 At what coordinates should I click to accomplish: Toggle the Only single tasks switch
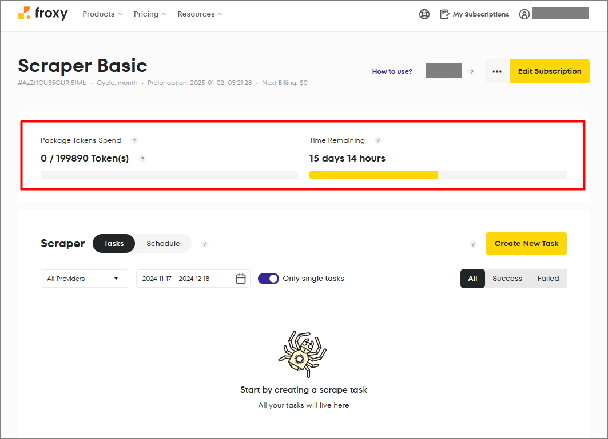click(x=268, y=279)
